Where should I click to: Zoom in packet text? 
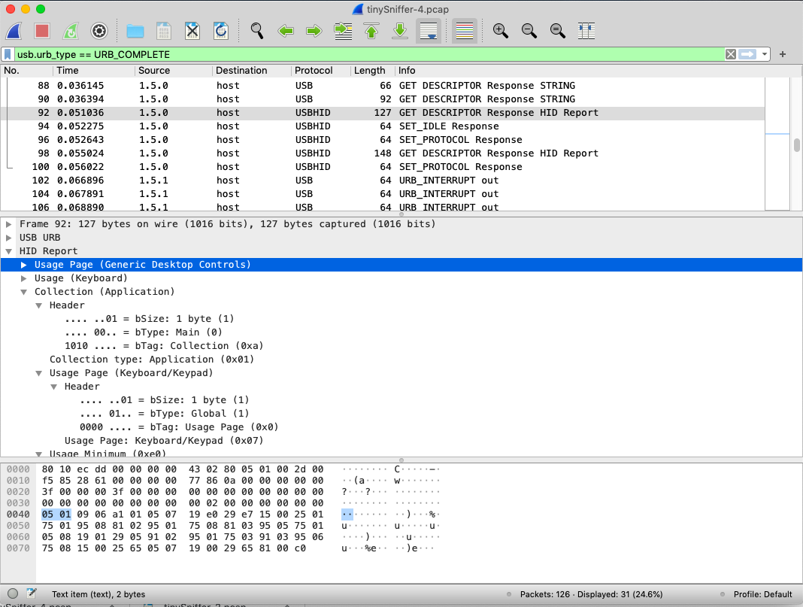[500, 32]
